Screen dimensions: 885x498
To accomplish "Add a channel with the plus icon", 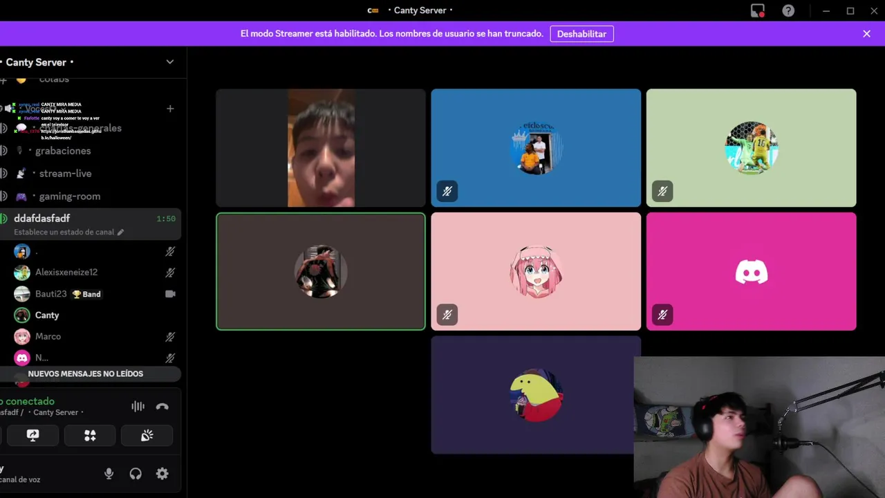I will click(x=170, y=109).
